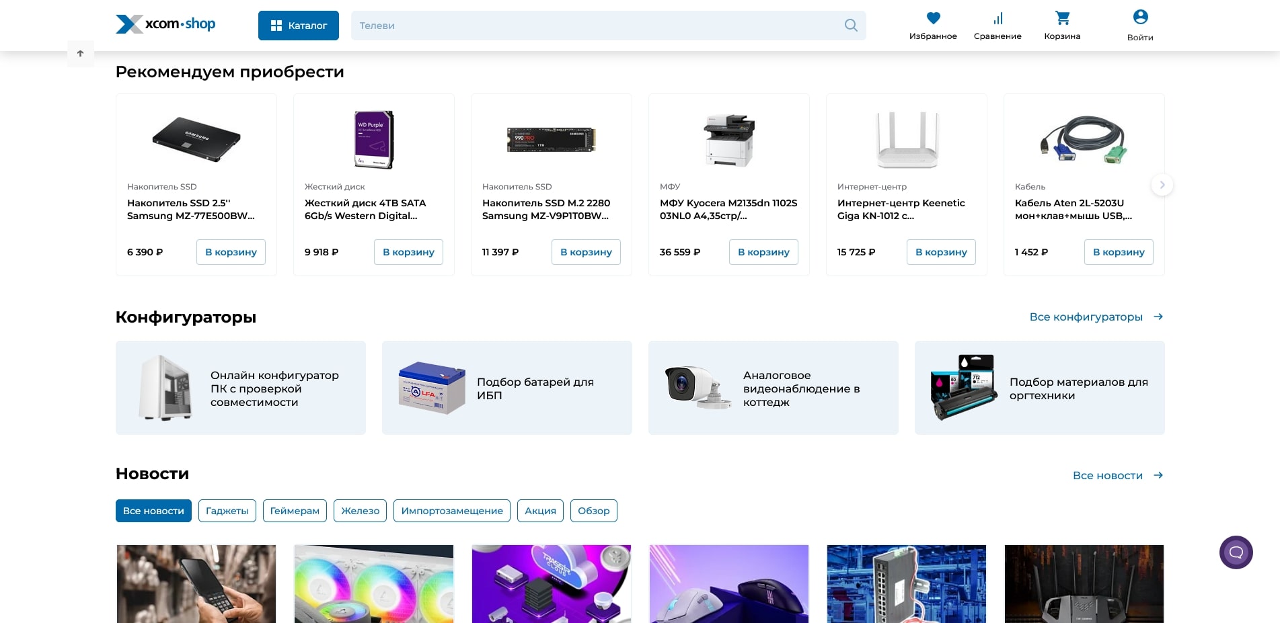Open the online PC configurator card
This screenshot has height=623, width=1280.
[241, 388]
